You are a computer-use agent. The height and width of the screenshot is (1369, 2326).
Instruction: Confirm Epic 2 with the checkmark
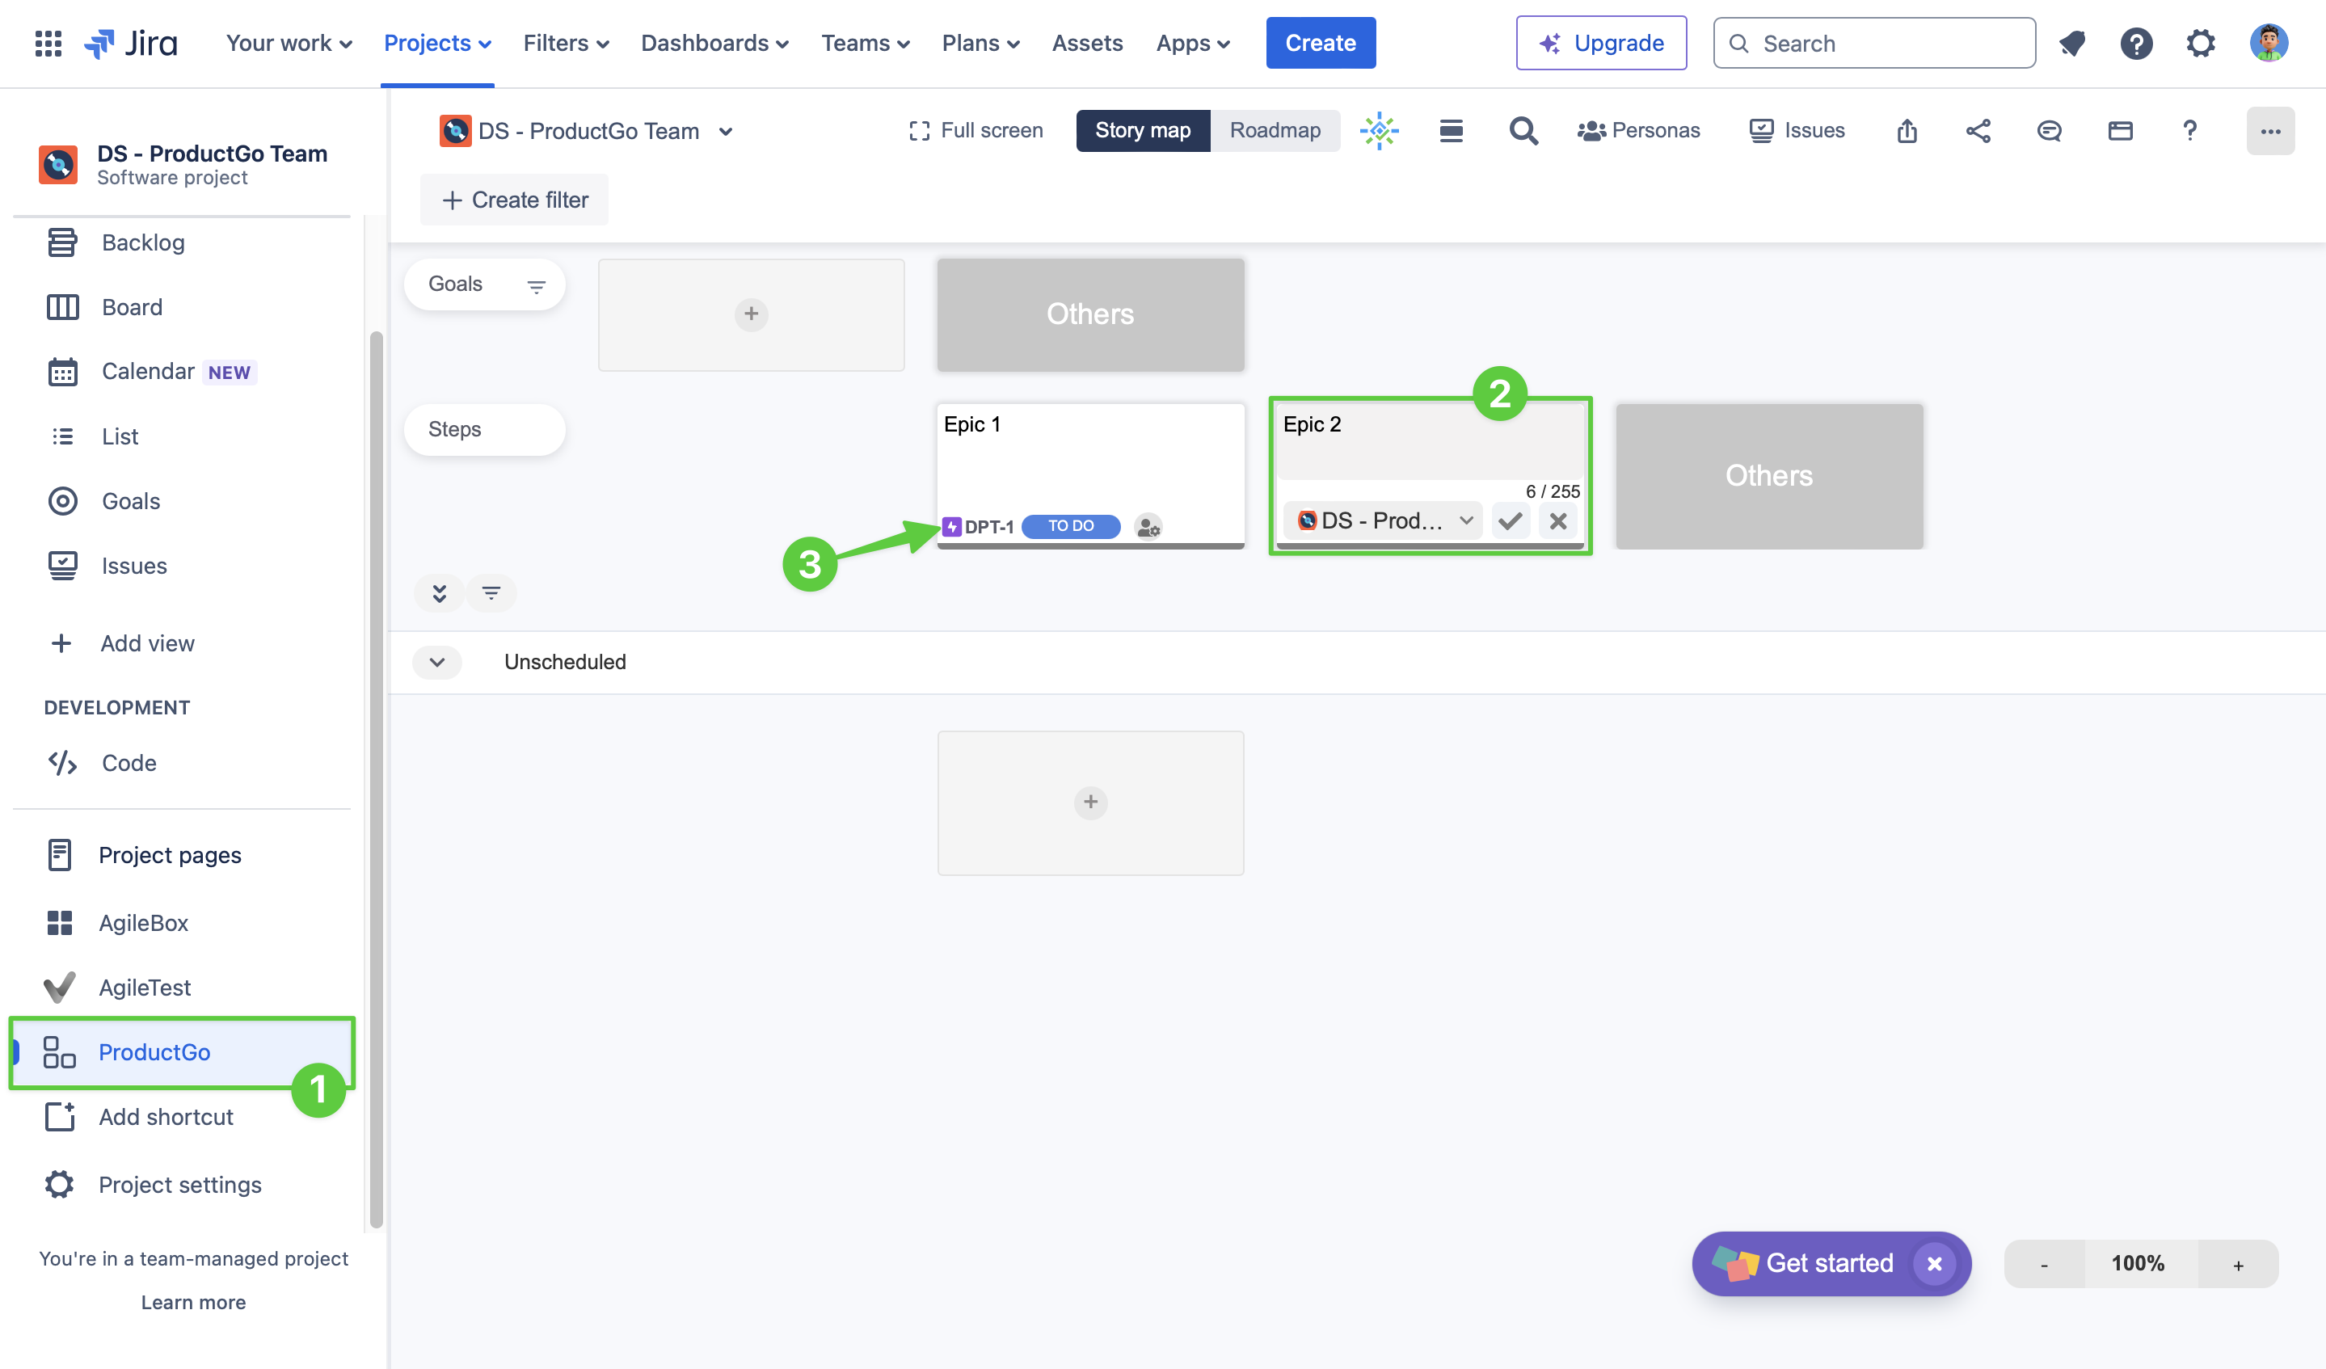pyautogui.click(x=1510, y=521)
